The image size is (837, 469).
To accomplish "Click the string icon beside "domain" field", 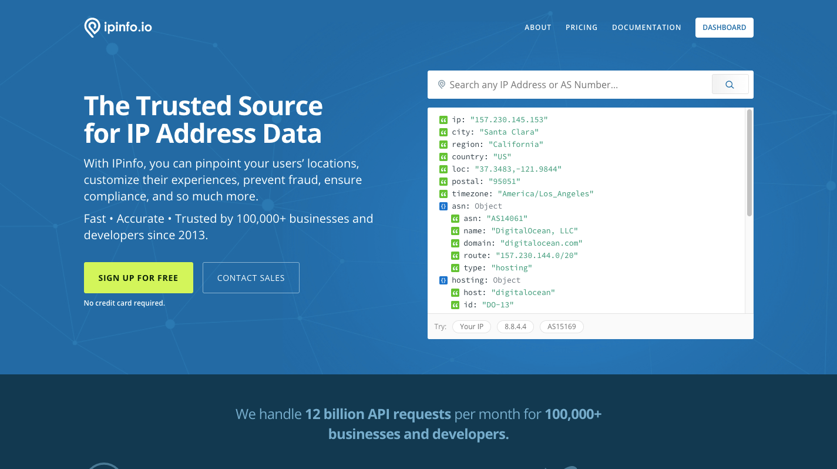I will pyautogui.click(x=455, y=243).
